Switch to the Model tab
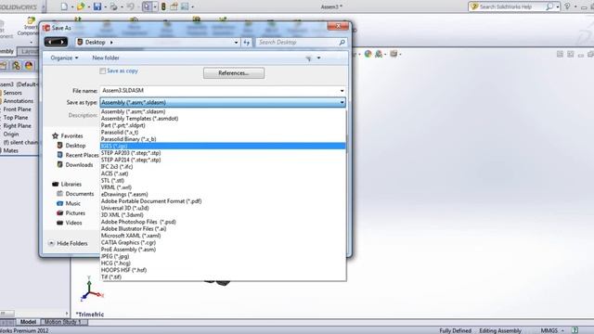 click(x=28, y=322)
